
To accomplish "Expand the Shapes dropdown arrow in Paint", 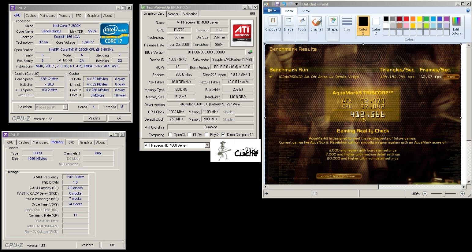I will 333,33.
